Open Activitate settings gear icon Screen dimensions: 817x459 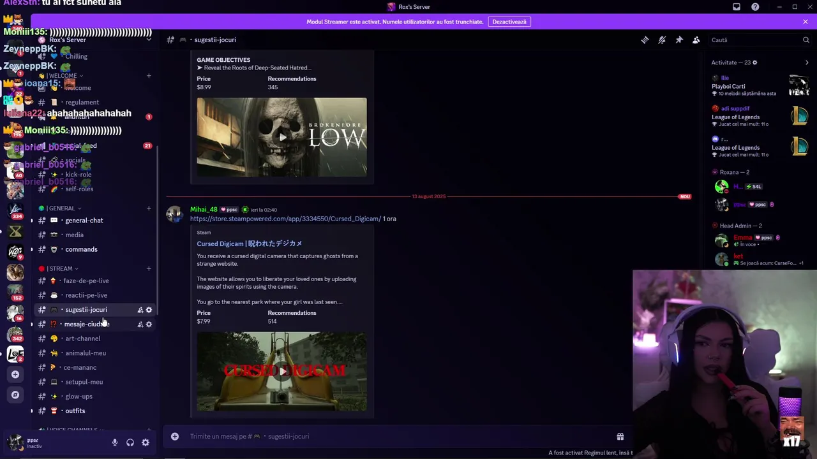click(x=755, y=62)
